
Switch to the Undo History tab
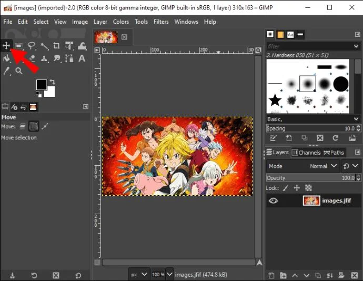[x=23, y=107]
